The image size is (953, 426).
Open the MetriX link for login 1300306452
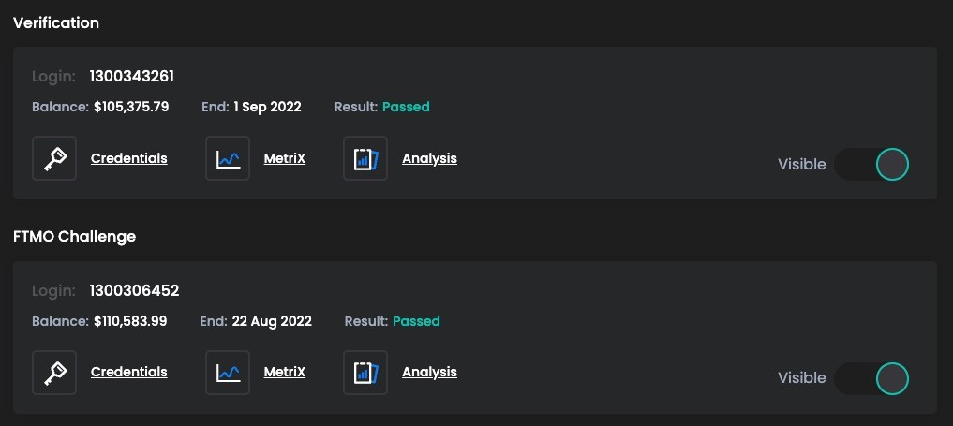(285, 372)
